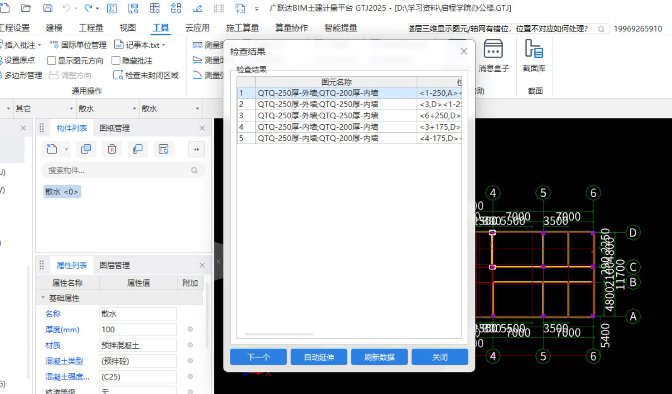Open the second 散水 dropdown
The image size is (672, 394).
pyautogui.click(x=197, y=109)
